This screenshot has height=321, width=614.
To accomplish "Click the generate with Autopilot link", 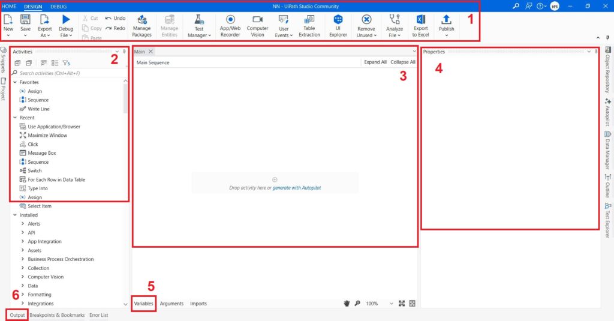I will click(x=297, y=188).
